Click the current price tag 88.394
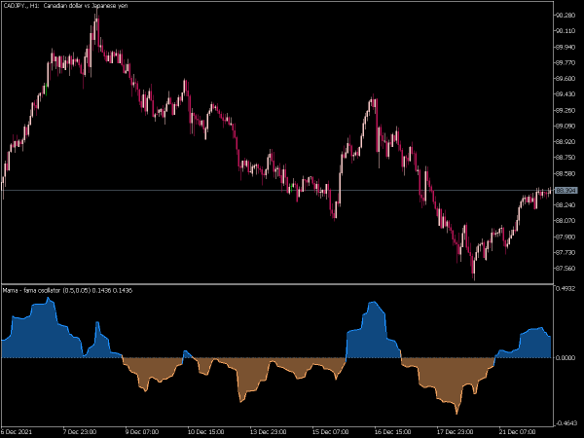Viewport: 584px width, 438px height. [566, 191]
